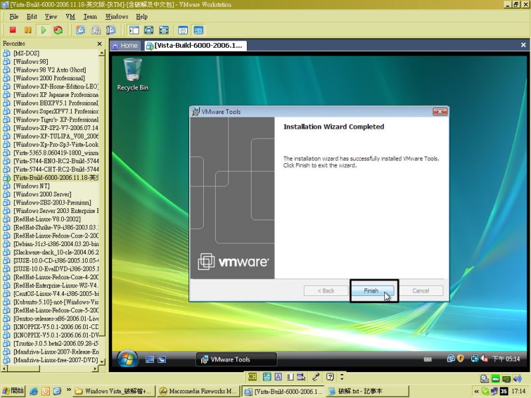
Task: Expand hidden host tray icons arrow
Action: 477,391
